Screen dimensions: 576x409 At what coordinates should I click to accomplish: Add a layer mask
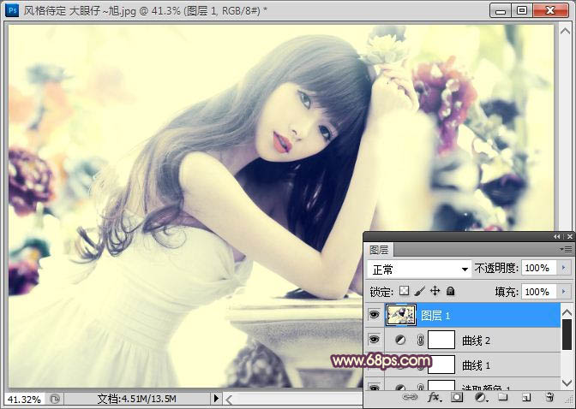click(x=457, y=398)
